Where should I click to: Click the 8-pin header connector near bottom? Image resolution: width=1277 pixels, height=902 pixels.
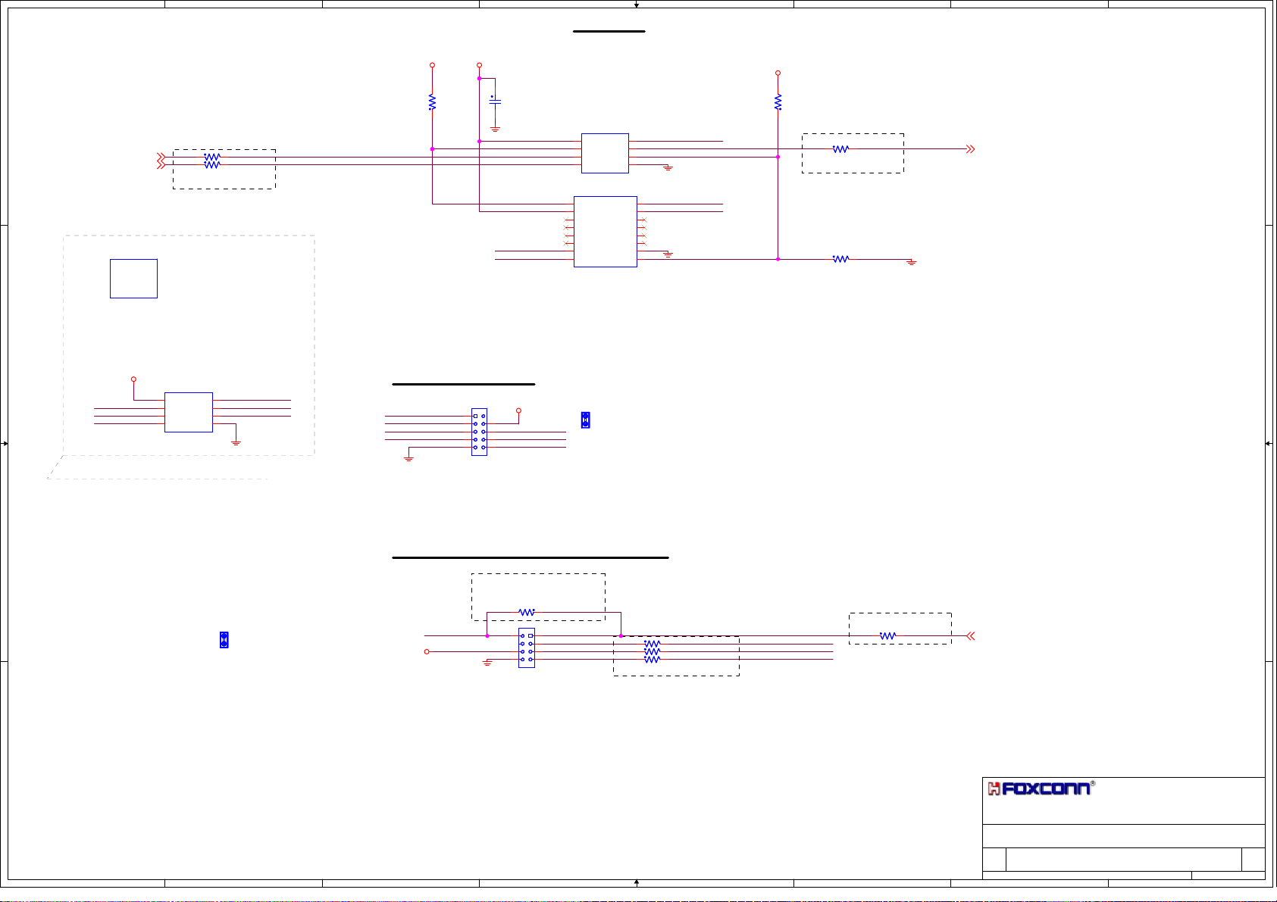pyautogui.click(x=526, y=648)
